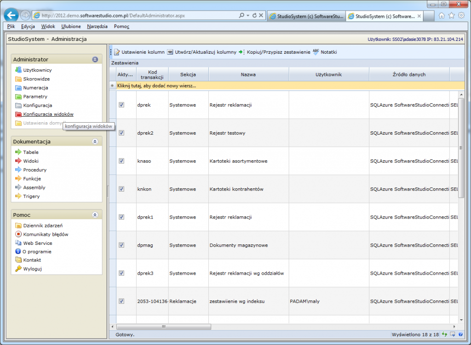
Task: Click the Wyloguj key icon
Action: tap(18, 269)
